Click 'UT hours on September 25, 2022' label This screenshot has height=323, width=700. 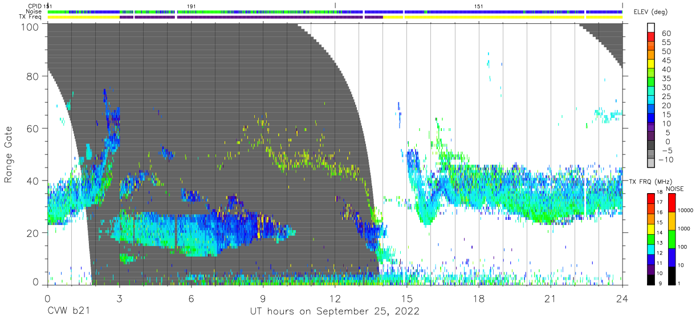pos(335,311)
